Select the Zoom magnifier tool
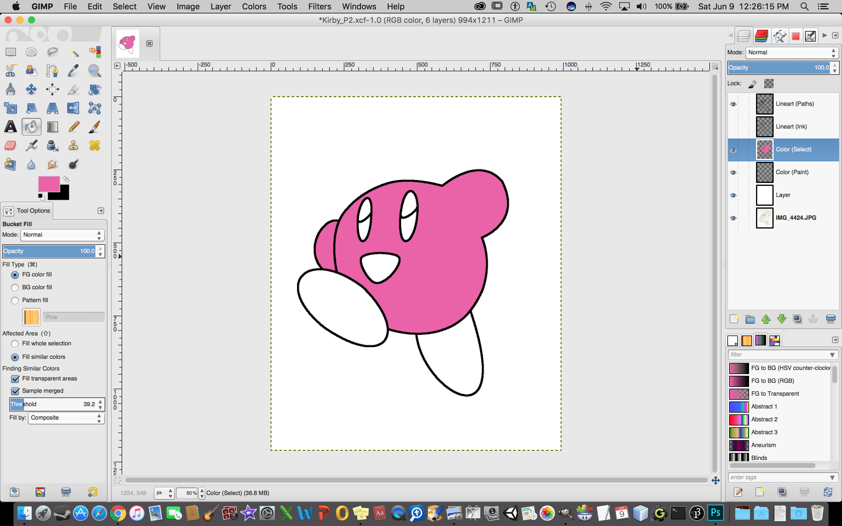Viewport: 842px width, 526px height. point(94,71)
